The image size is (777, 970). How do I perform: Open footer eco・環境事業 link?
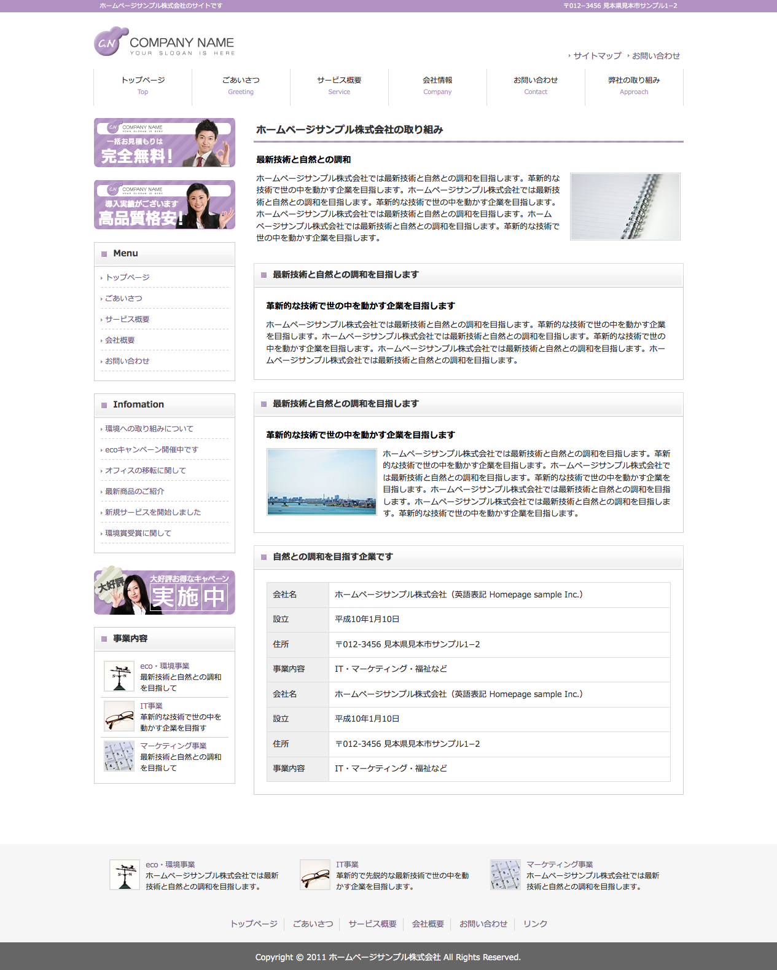pos(170,864)
